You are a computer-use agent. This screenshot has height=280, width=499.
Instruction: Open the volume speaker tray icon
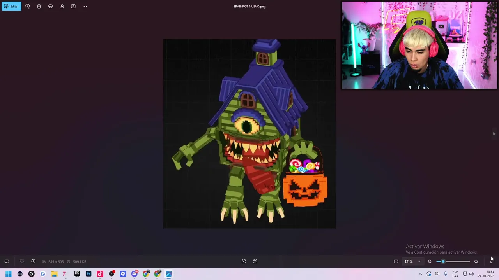471,274
